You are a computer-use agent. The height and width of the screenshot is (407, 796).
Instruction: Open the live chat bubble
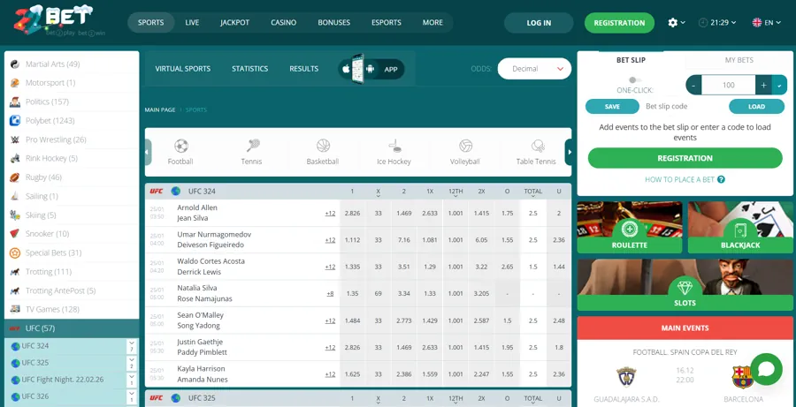pyautogui.click(x=766, y=369)
